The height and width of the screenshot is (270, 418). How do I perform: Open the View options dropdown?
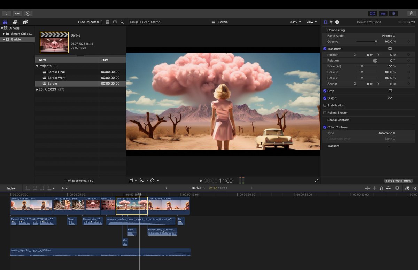click(x=311, y=22)
